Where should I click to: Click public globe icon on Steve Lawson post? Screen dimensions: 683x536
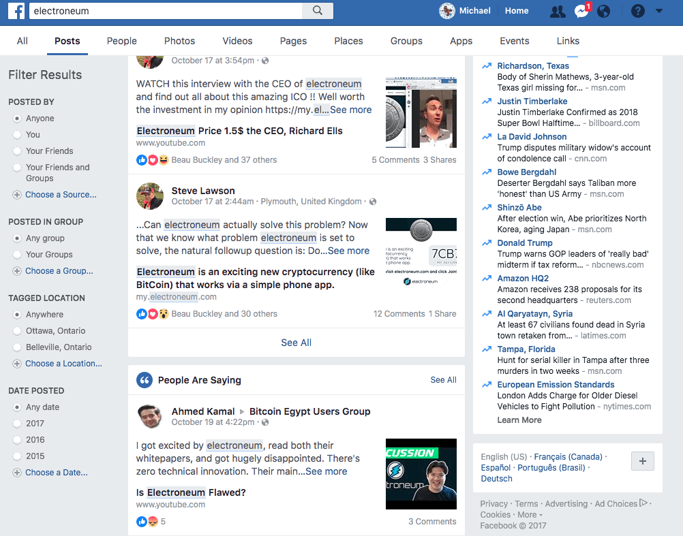(373, 202)
